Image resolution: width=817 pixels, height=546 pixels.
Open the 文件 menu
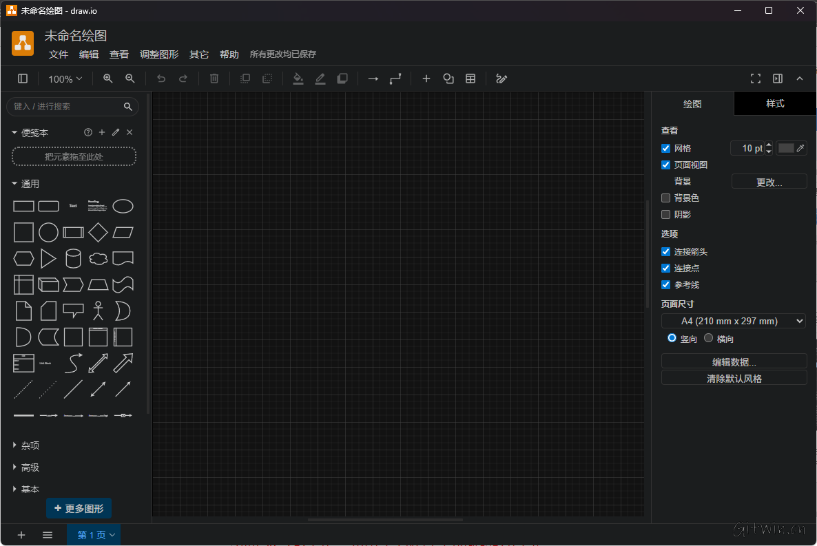tap(59, 54)
